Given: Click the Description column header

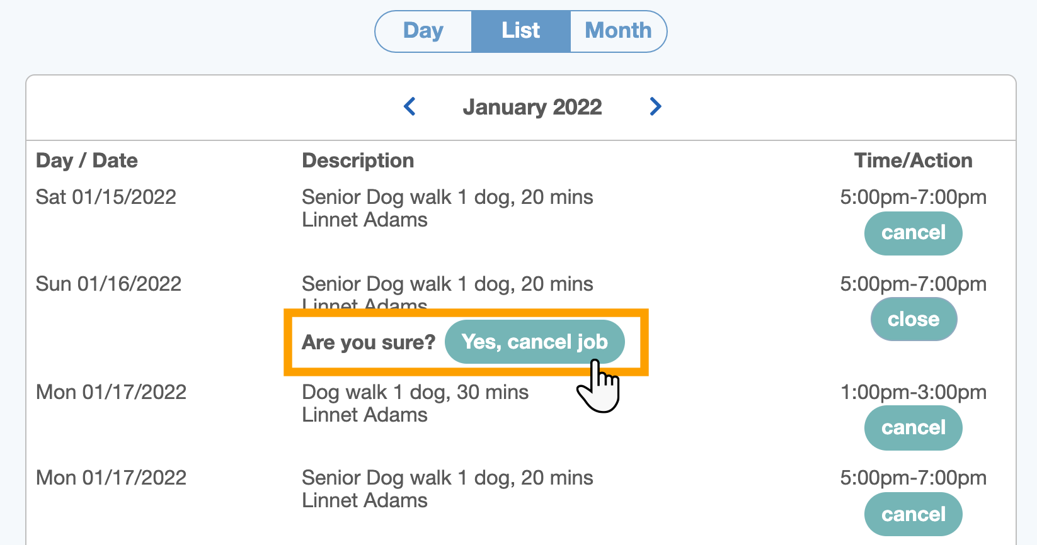Looking at the screenshot, I should pos(358,160).
